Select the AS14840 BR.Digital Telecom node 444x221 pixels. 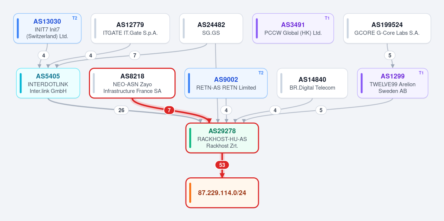click(312, 83)
